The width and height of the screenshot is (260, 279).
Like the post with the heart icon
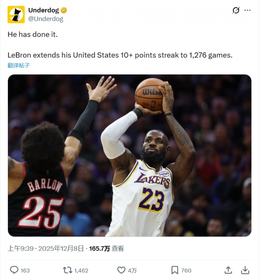tap(121, 270)
